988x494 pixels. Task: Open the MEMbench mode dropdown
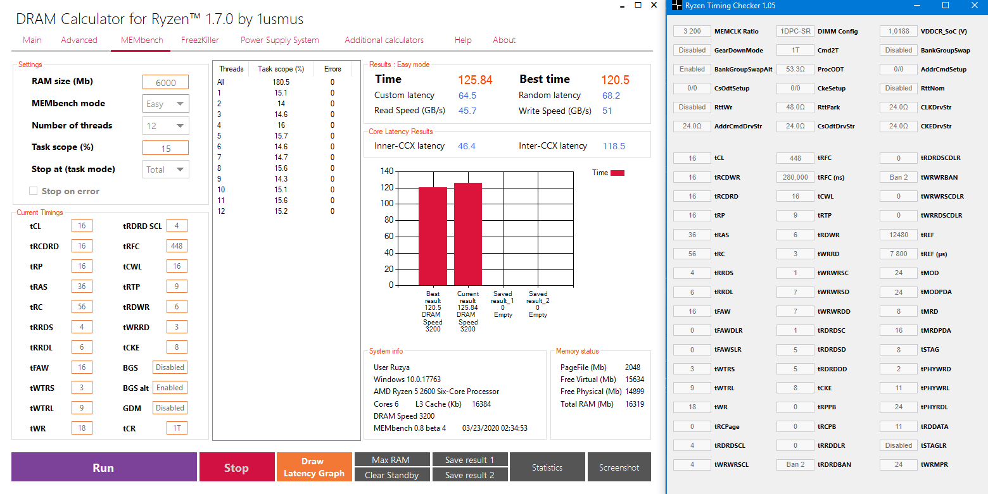click(x=165, y=104)
